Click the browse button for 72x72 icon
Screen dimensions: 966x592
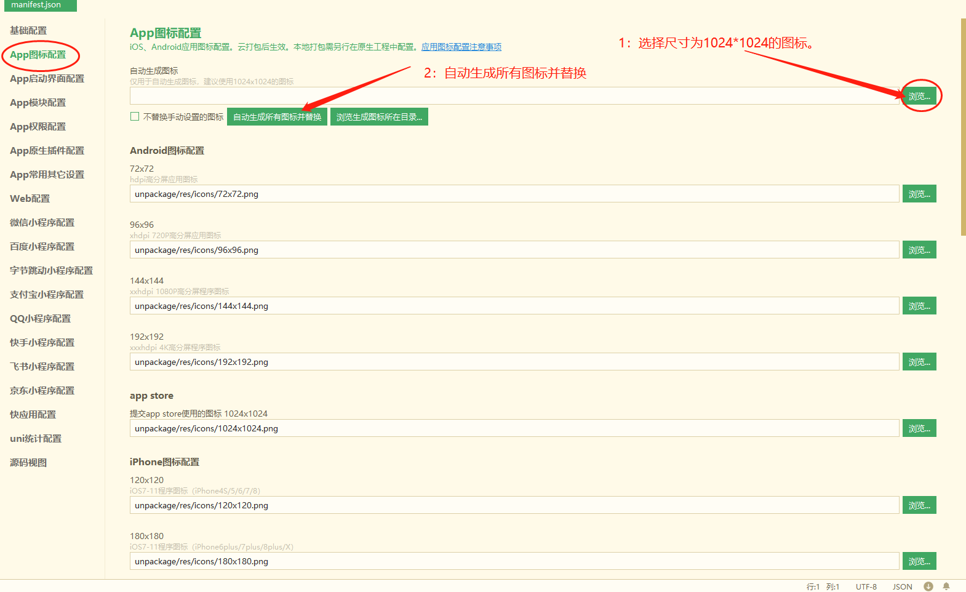coord(919,194)
